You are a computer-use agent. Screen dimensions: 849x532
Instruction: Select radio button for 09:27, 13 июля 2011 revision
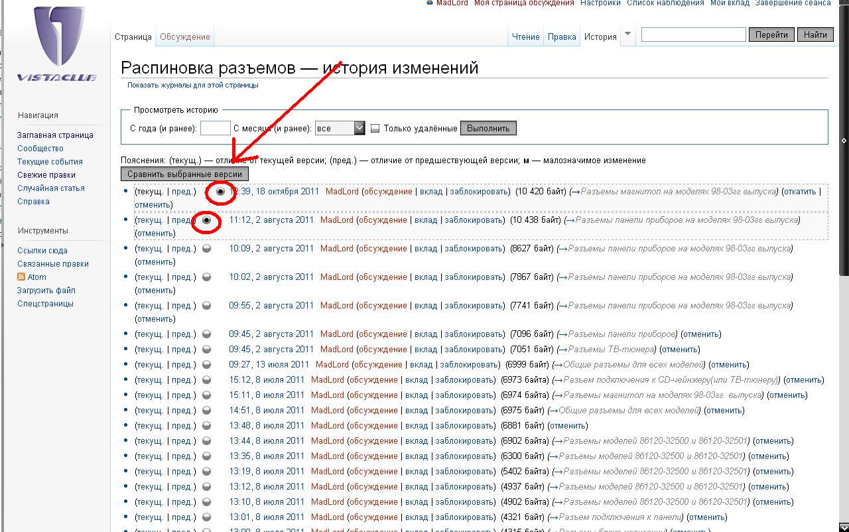tap(206, 365)
